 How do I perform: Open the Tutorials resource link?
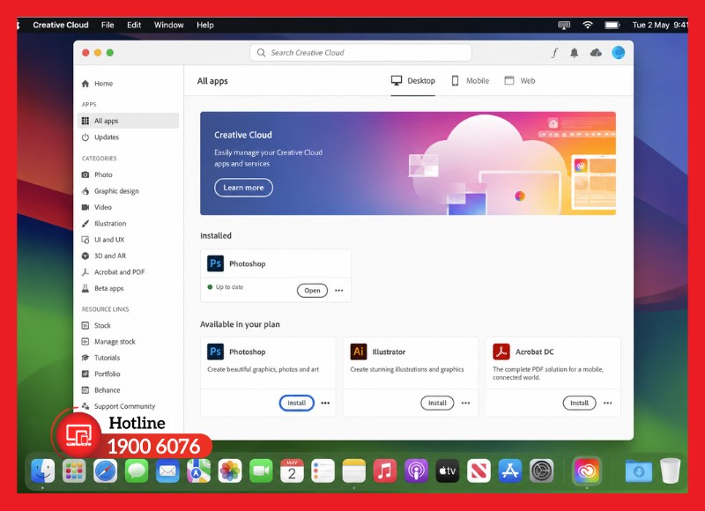[100, 358]
